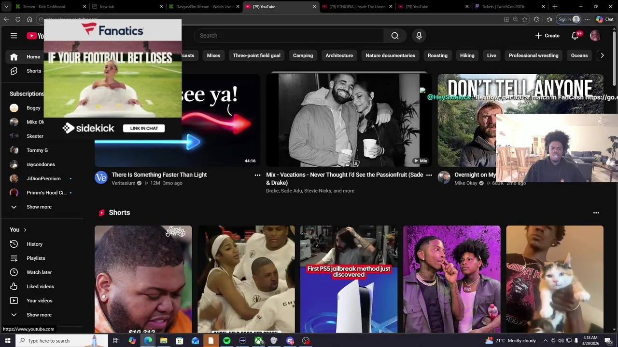
Task: Open the purple background duo Short
Action: [452, 280]
